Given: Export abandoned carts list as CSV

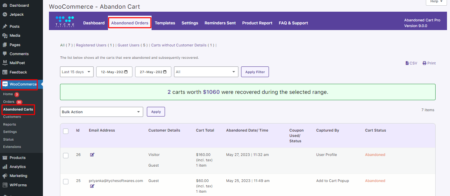Looking at the screenshot, I should [x=411, y=63].
